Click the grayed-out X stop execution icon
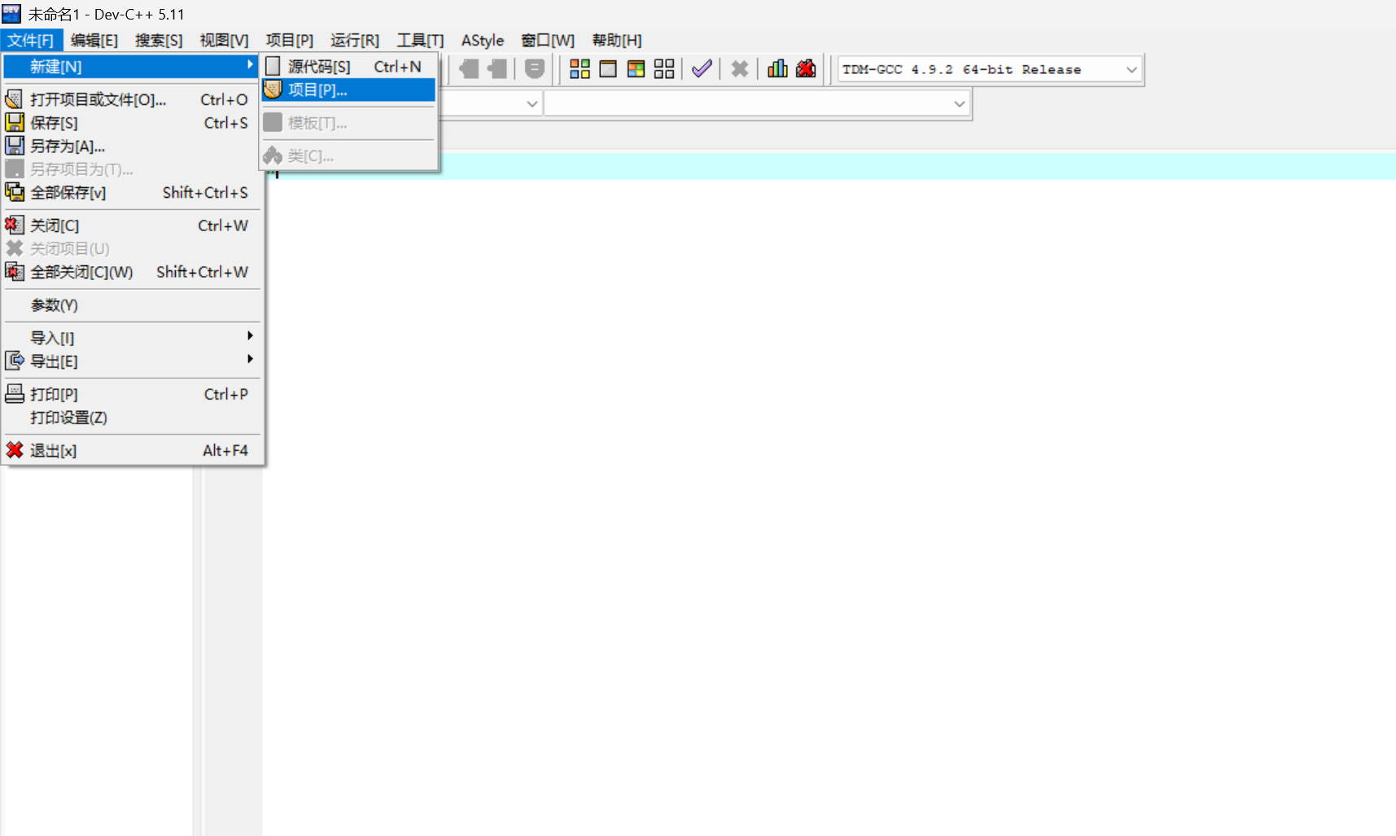1396x836 pixels. (739, 69)
